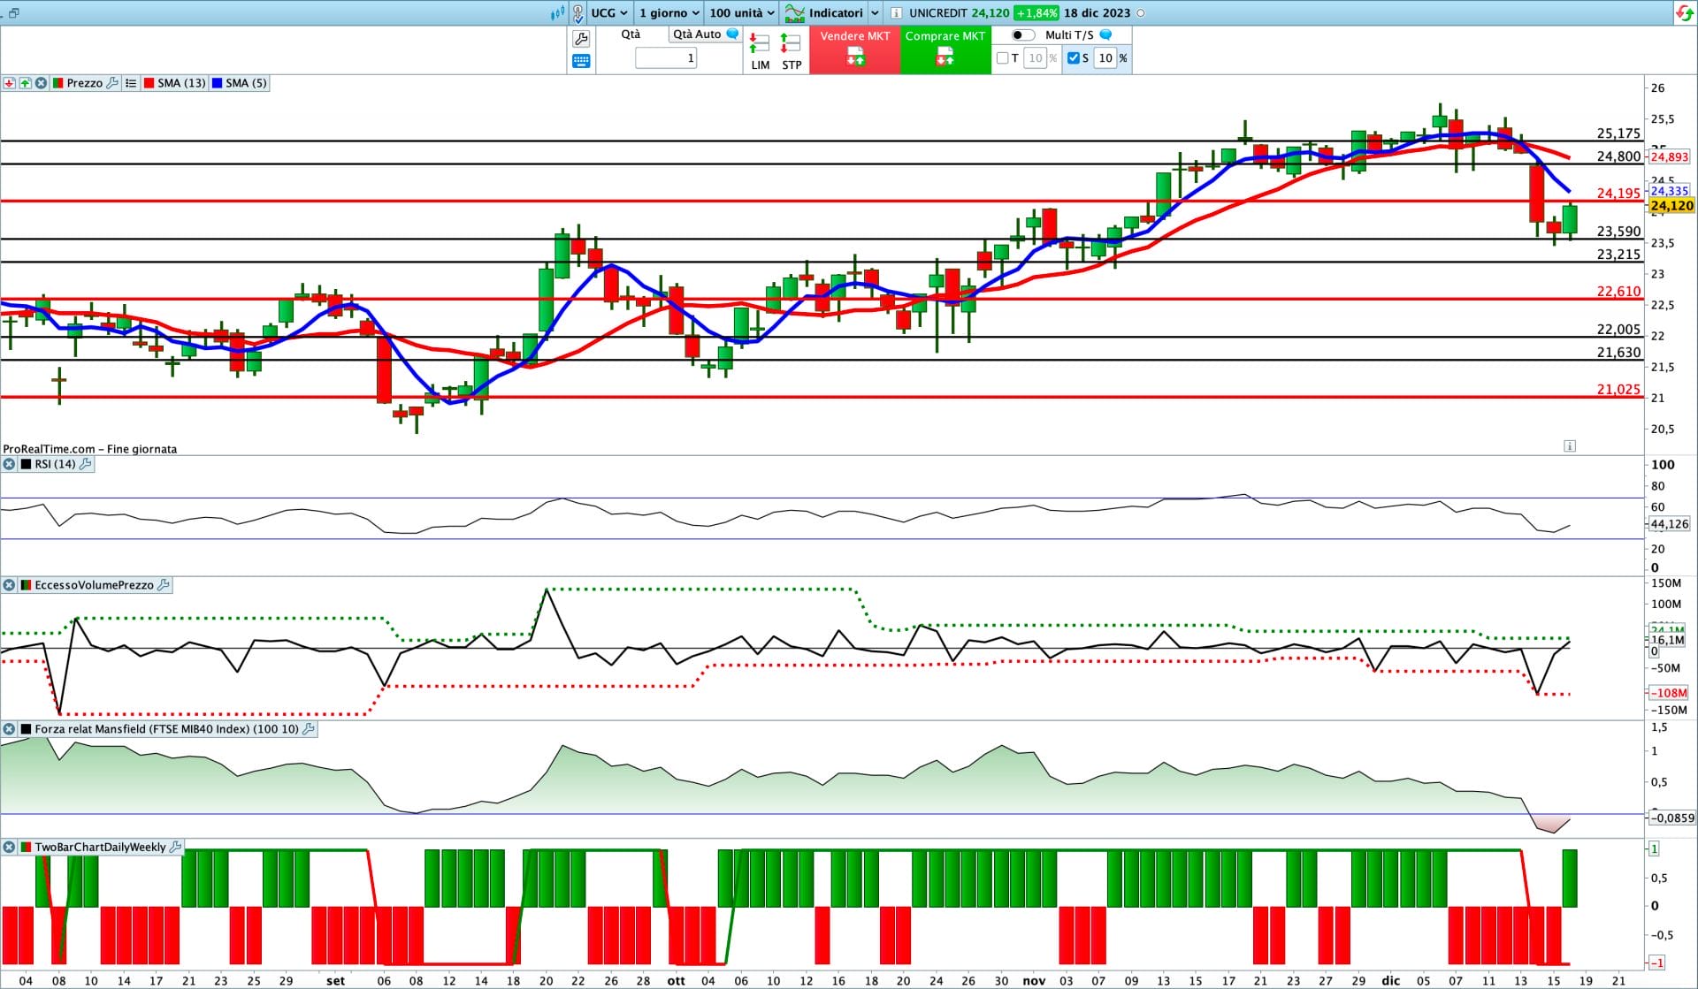
Task: Open the UCG ticker dropdown
Action: tap(609, 13)
